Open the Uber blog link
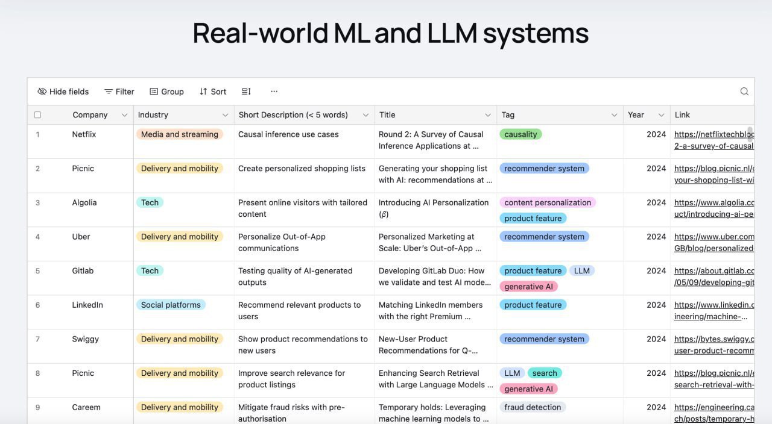The image size is (772, 424). (x=714, y=242)
